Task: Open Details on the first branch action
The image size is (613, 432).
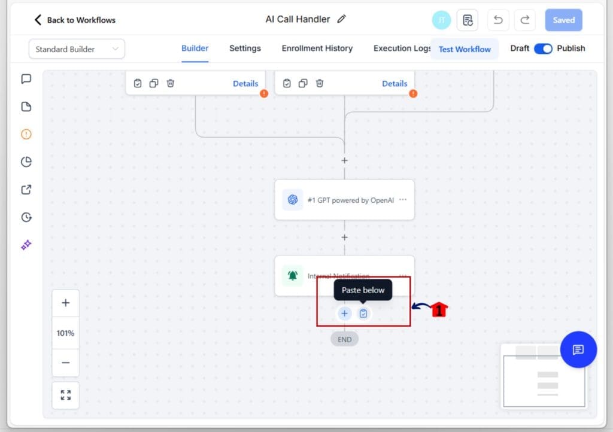Action: click(x=245, y=83)
